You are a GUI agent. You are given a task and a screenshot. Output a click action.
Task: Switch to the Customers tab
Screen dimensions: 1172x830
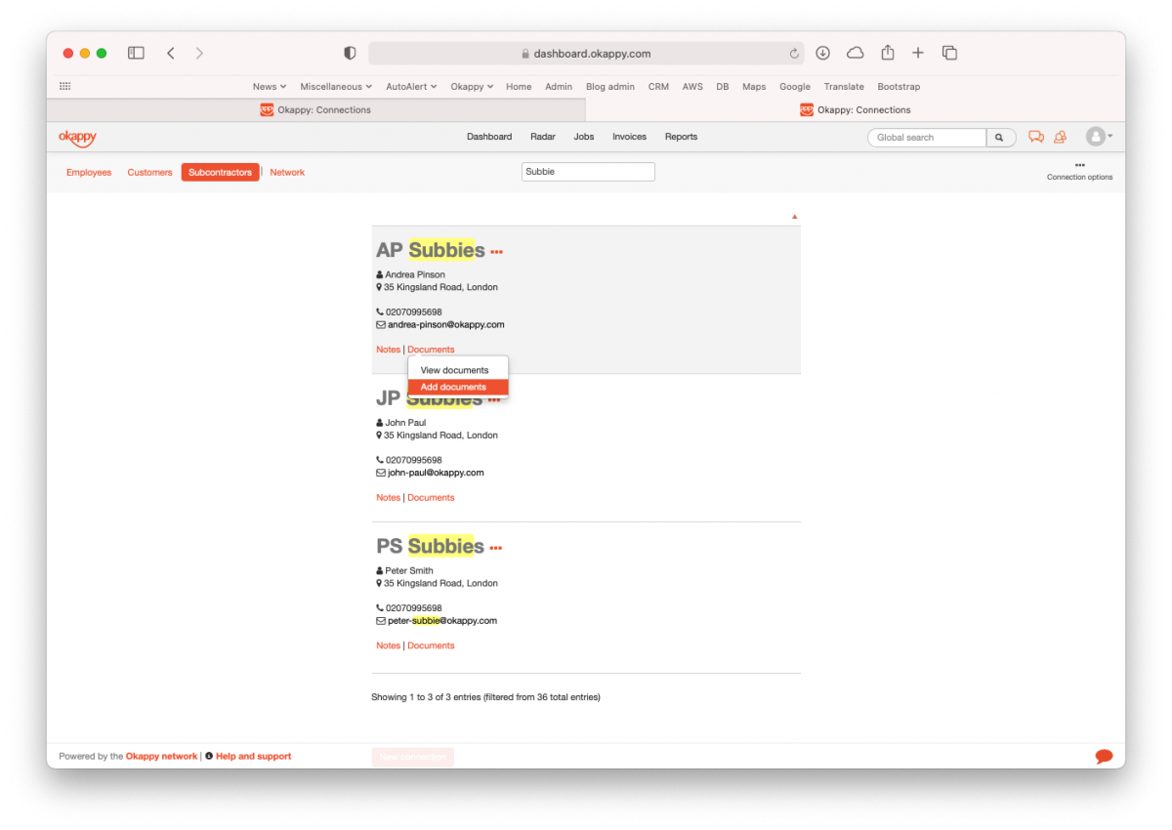(149, 172)
